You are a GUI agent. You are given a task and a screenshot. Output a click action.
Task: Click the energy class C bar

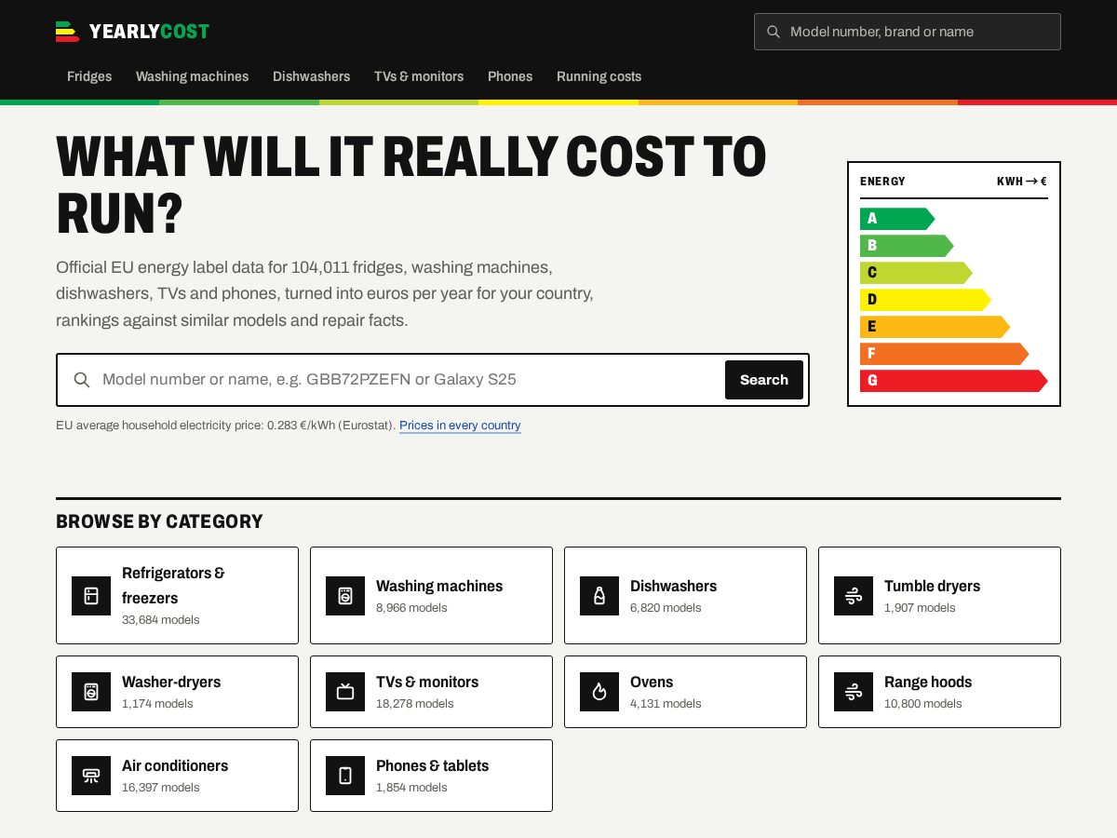pos(916,273)
